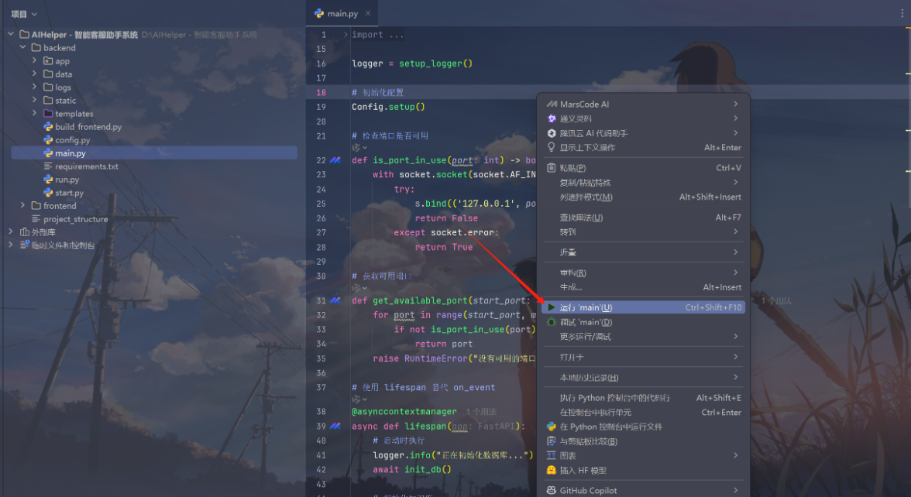Click the lightbulb icon for 显示上下文操作
The height and width of the screenshot is (497, 911).
click(x=552, y=147)
